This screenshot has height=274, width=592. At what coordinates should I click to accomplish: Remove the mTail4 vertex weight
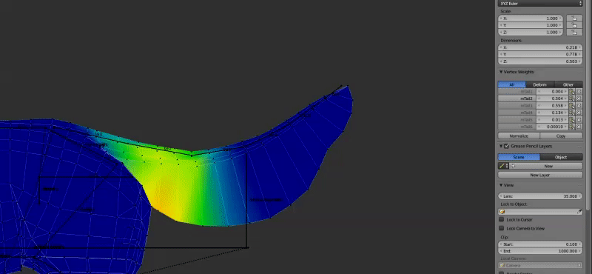click(579, 113)
